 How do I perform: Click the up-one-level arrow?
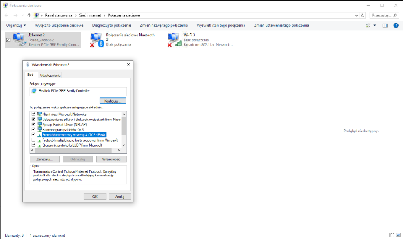tap(28, 15)
